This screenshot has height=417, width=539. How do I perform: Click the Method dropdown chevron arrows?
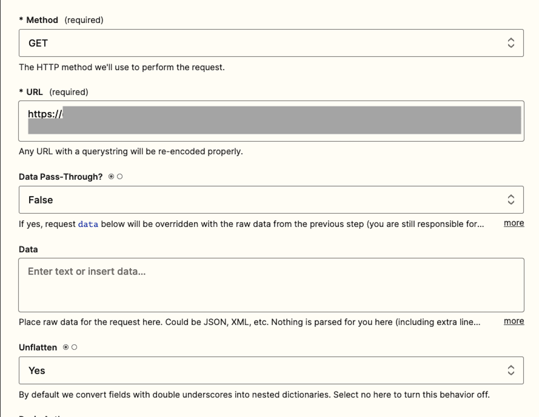(x=511, y=43)
